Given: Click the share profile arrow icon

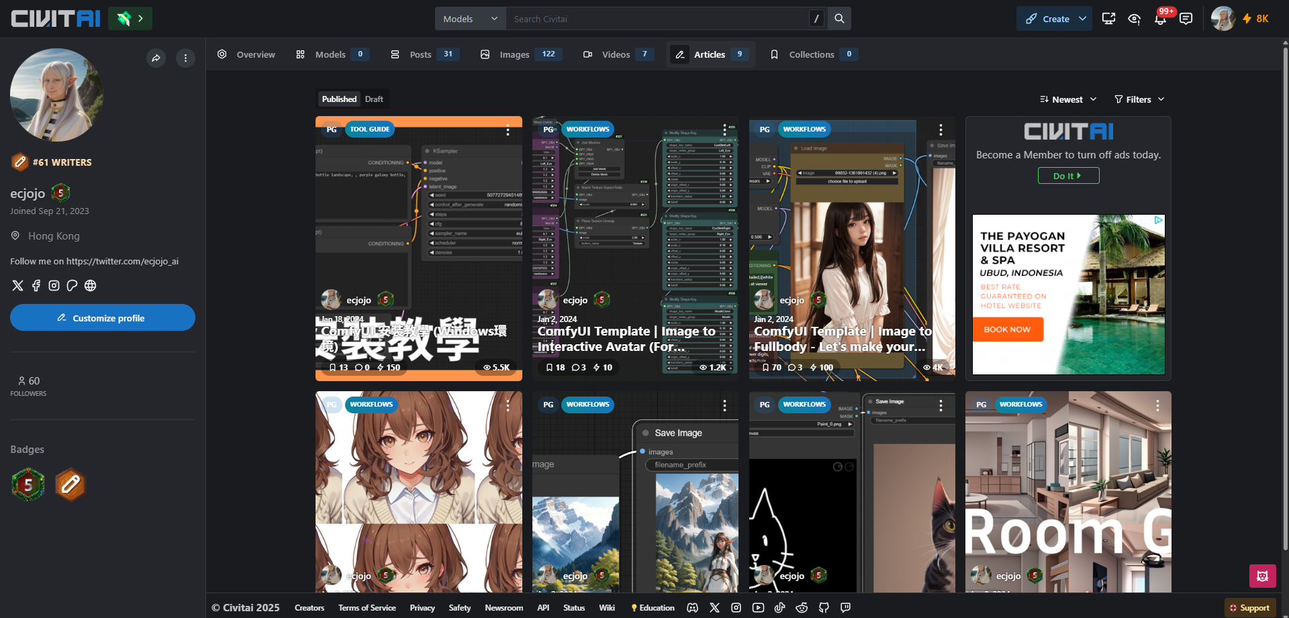Looking at the screenshot, I should pos(156,58).
